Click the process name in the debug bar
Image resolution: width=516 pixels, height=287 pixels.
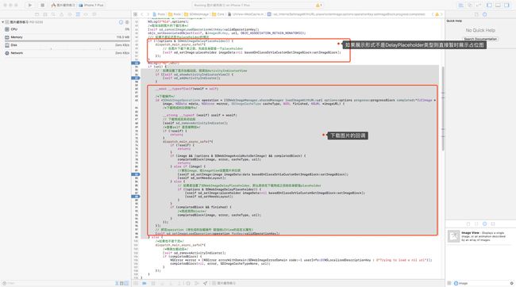224,283
